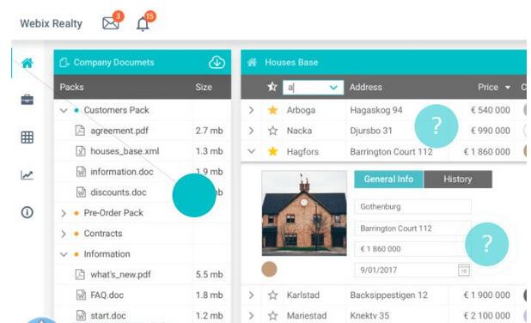Screen dimensions: 531x323
Task: Click the 2.7 mb size value
Action: click(209, 131)
